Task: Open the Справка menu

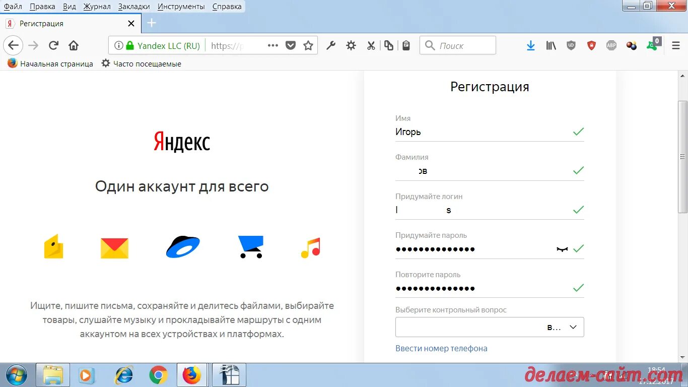Action: pos(227,7)
